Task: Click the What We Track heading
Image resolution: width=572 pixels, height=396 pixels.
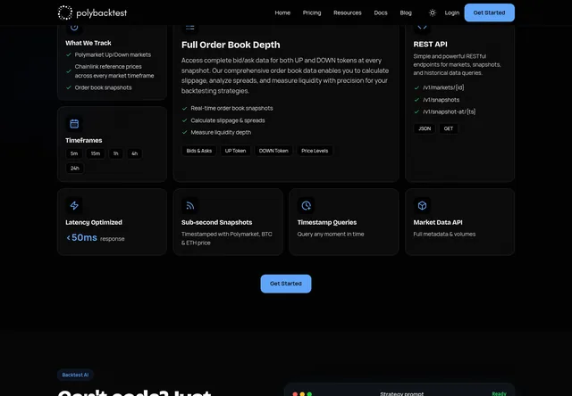Action: click(88, 43)
